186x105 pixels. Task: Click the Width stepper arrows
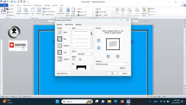(x=80, y=60)
